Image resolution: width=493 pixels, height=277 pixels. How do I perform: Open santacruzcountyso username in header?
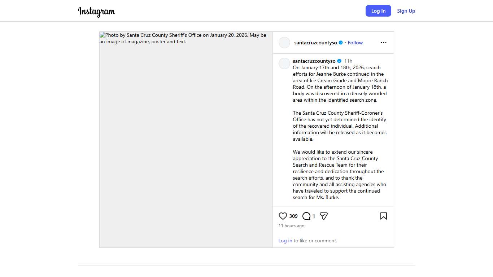tap(315, 43)
